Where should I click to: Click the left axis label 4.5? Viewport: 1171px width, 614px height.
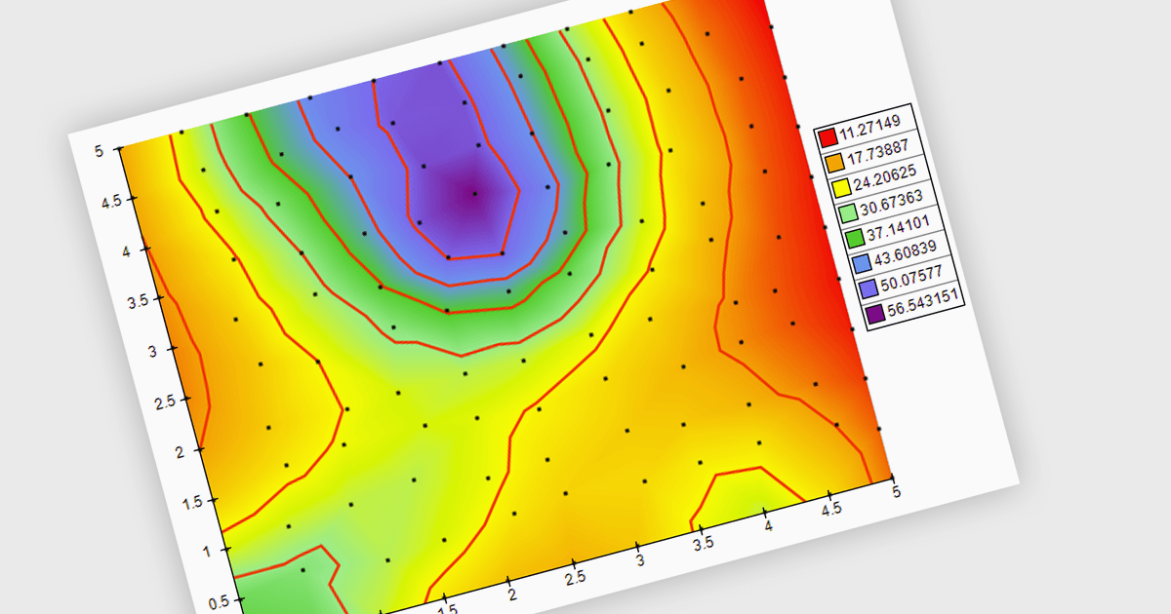111,202
